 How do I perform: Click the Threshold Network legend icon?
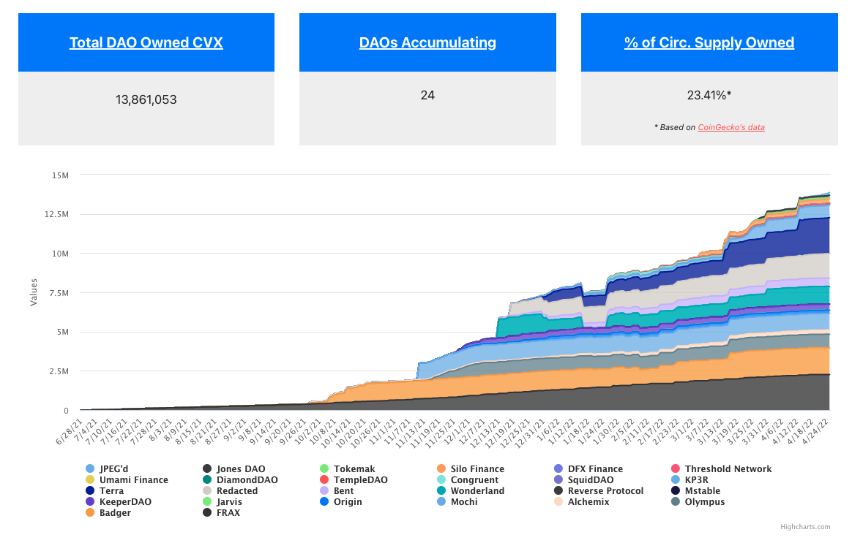click(x=676, y=469)
